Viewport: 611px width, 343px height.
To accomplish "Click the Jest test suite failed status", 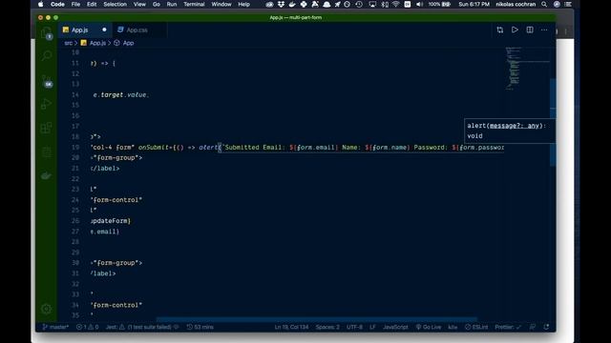I will tap(142, 327).
